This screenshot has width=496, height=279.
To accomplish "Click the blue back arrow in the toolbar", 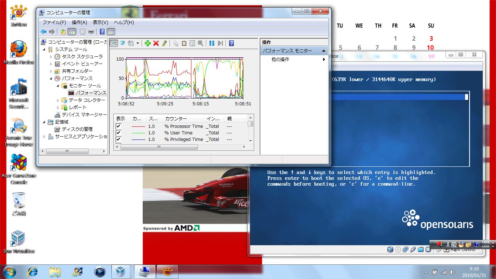I will (44, 32).
